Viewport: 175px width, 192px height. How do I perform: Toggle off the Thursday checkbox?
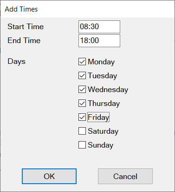pos(82,103)
